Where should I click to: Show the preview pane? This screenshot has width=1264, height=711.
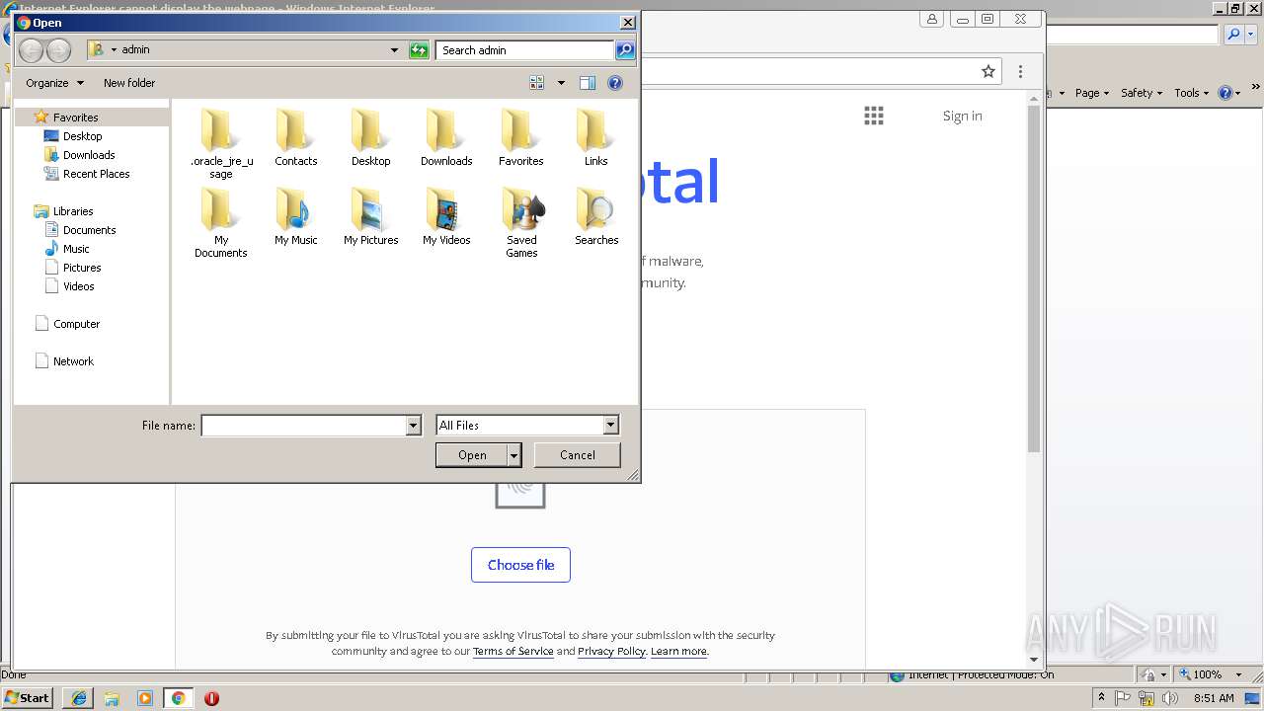(x=588, y=83)
